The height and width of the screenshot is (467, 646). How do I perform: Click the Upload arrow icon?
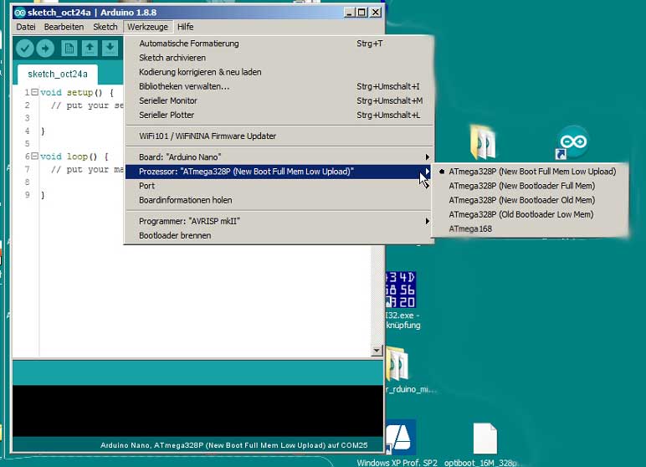(x=45, y=49)
